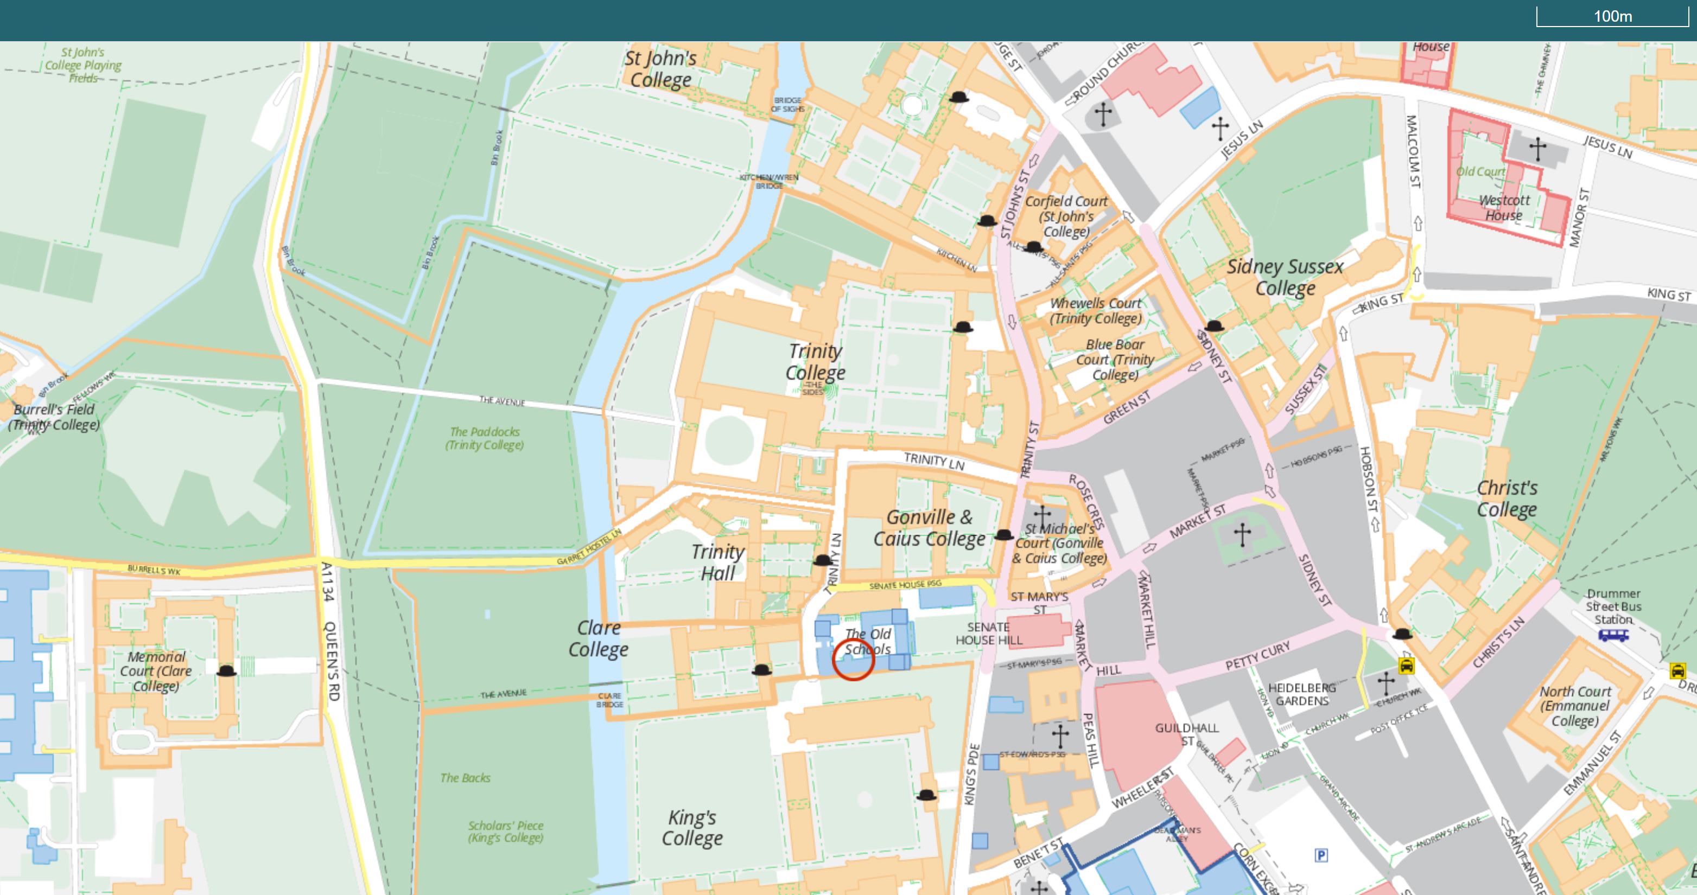This screenshot has height=895, width=1697.
Task: Click the St John's College label
Action: (660, 69)
